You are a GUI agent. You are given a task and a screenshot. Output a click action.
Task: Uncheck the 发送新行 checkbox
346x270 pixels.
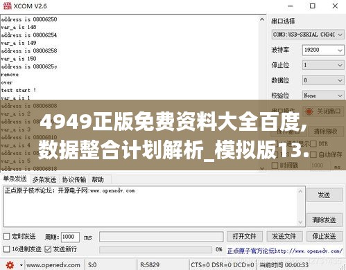pyautogui.click(x=48, y=249)
